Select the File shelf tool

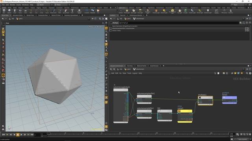98,11
